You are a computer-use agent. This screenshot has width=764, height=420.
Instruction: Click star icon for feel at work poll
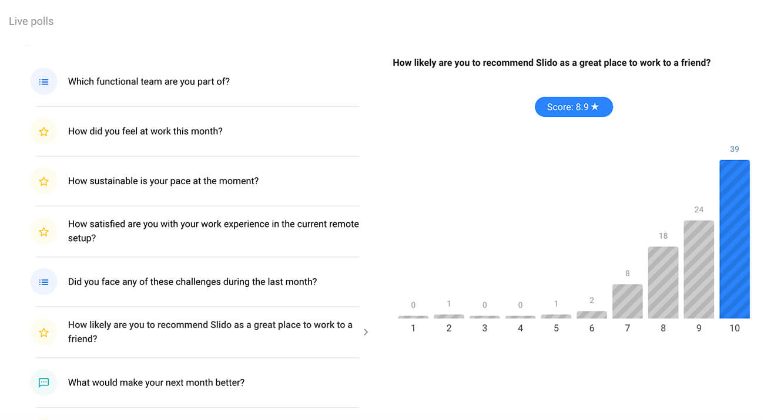coord(43,131)
